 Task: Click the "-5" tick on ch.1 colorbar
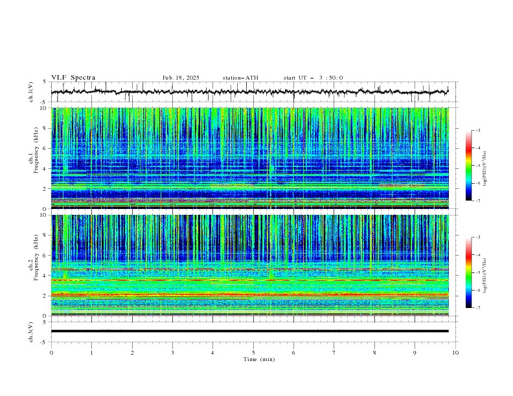tap(477, 166)
